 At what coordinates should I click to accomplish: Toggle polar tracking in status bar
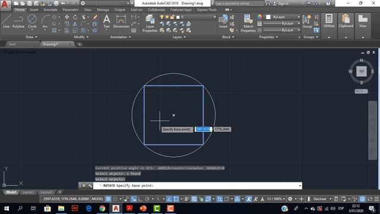tap(147, 199)
